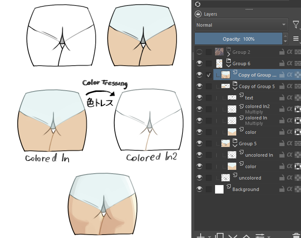Viewport: 301px width, 238px height.
Task: Hide the uncolored layer
Action: 199,177
